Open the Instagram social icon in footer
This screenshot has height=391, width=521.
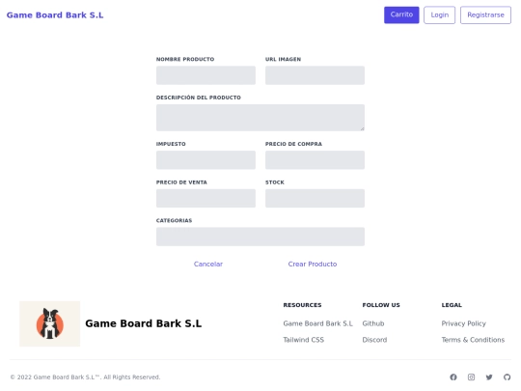471,377
